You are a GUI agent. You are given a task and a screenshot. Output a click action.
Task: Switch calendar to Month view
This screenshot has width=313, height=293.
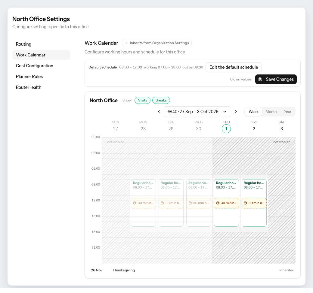(x=271, y=112)
